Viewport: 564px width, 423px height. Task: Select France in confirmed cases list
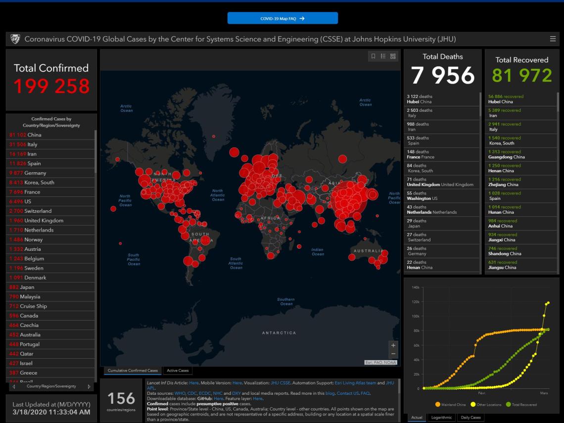pos(51,192)
